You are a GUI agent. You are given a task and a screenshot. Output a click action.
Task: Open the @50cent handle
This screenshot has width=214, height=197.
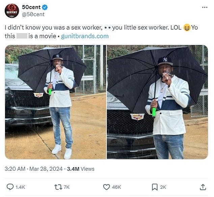[x=33, y=14]
